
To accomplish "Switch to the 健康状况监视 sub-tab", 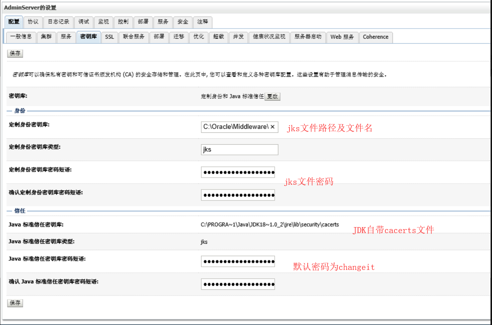I will pos(269,37).
